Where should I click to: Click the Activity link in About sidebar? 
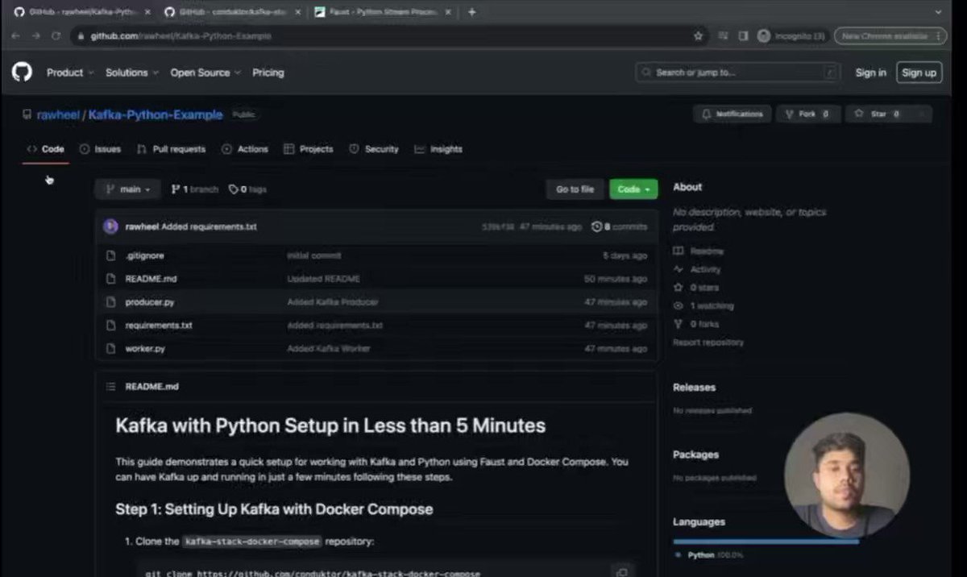698,269
